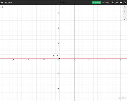Reset view with the home icon
128x101 pixels.
(125, 19)
